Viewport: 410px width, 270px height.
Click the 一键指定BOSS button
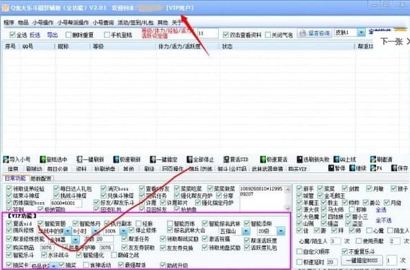pos(362,260)
